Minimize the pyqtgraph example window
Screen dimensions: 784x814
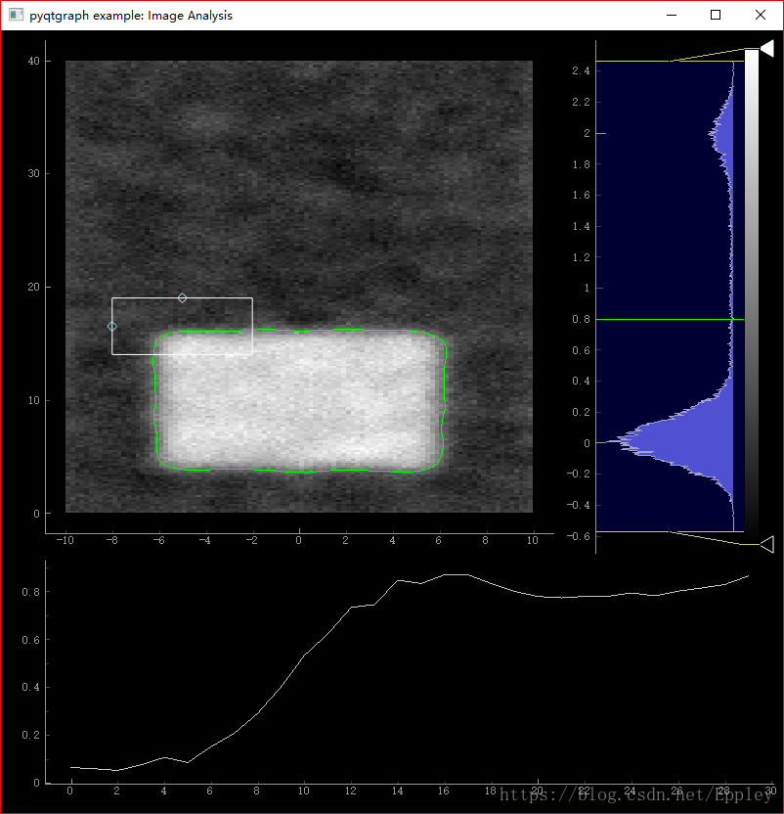tap(672, 15)
